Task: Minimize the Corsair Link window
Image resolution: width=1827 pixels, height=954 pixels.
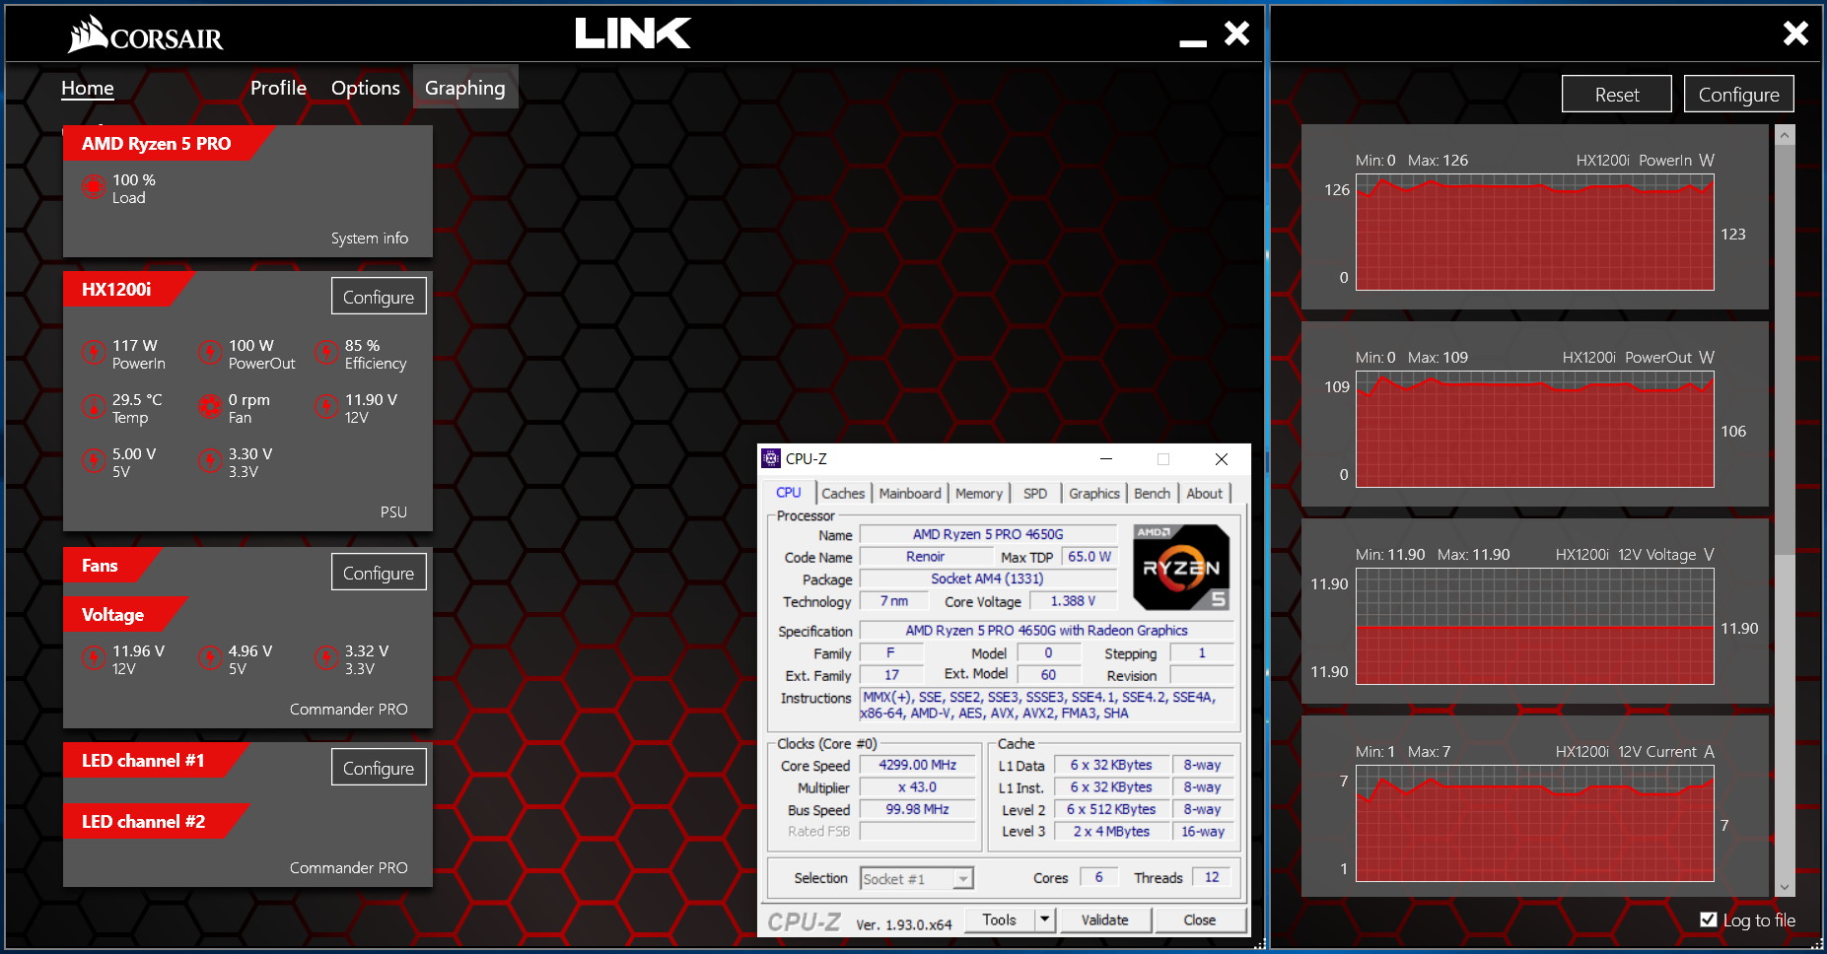Action: [x=1193, y=42]
